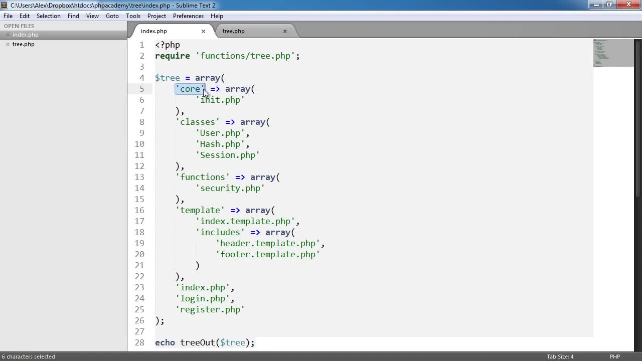The width and height of the screenshot is (642, 361).
Task: Select the index.php tab
Action: click(154, 31)
